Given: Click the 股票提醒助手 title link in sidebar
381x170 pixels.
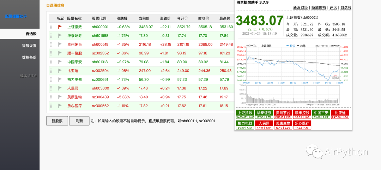Looking at the screenshot, I should click(x=16, y=16).
